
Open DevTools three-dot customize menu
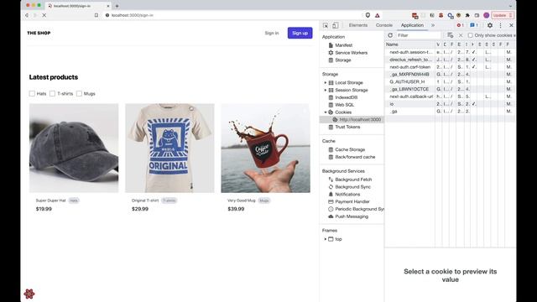500,25
